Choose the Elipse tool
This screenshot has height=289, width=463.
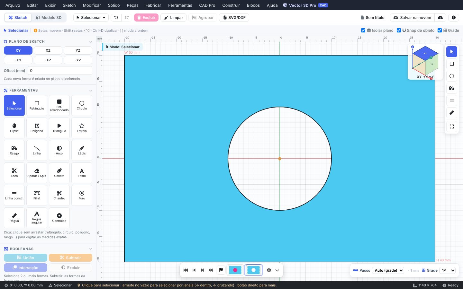(x=14, y=128)
